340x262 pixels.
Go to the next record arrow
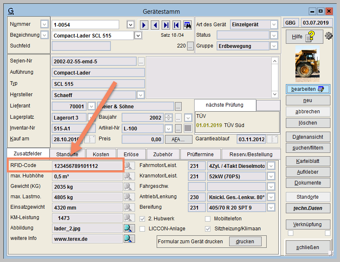(144, 25)
